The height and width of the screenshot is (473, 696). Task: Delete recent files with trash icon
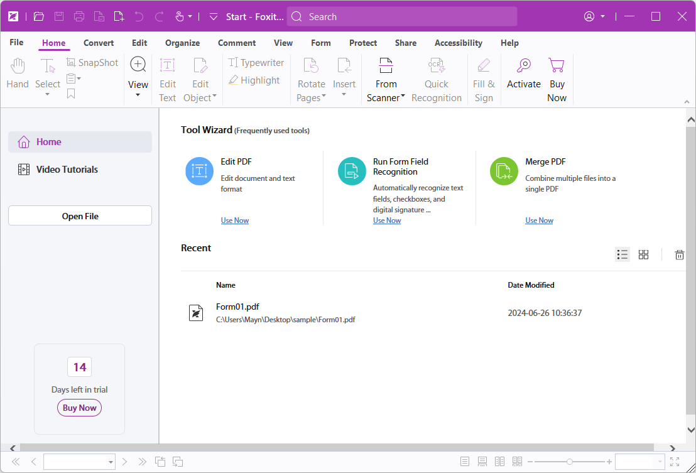pos(679,254)
